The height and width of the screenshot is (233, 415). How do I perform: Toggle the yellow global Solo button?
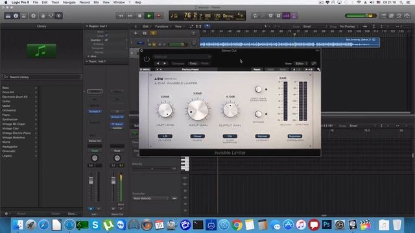(153, 33)
